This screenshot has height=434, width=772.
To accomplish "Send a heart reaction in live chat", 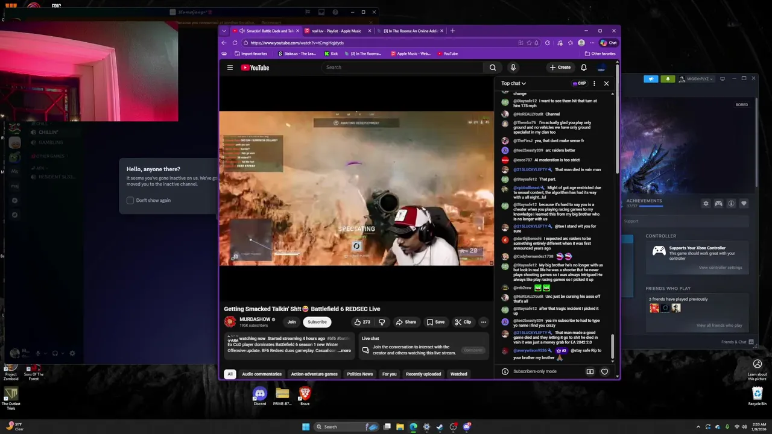I will pos(604,371).
